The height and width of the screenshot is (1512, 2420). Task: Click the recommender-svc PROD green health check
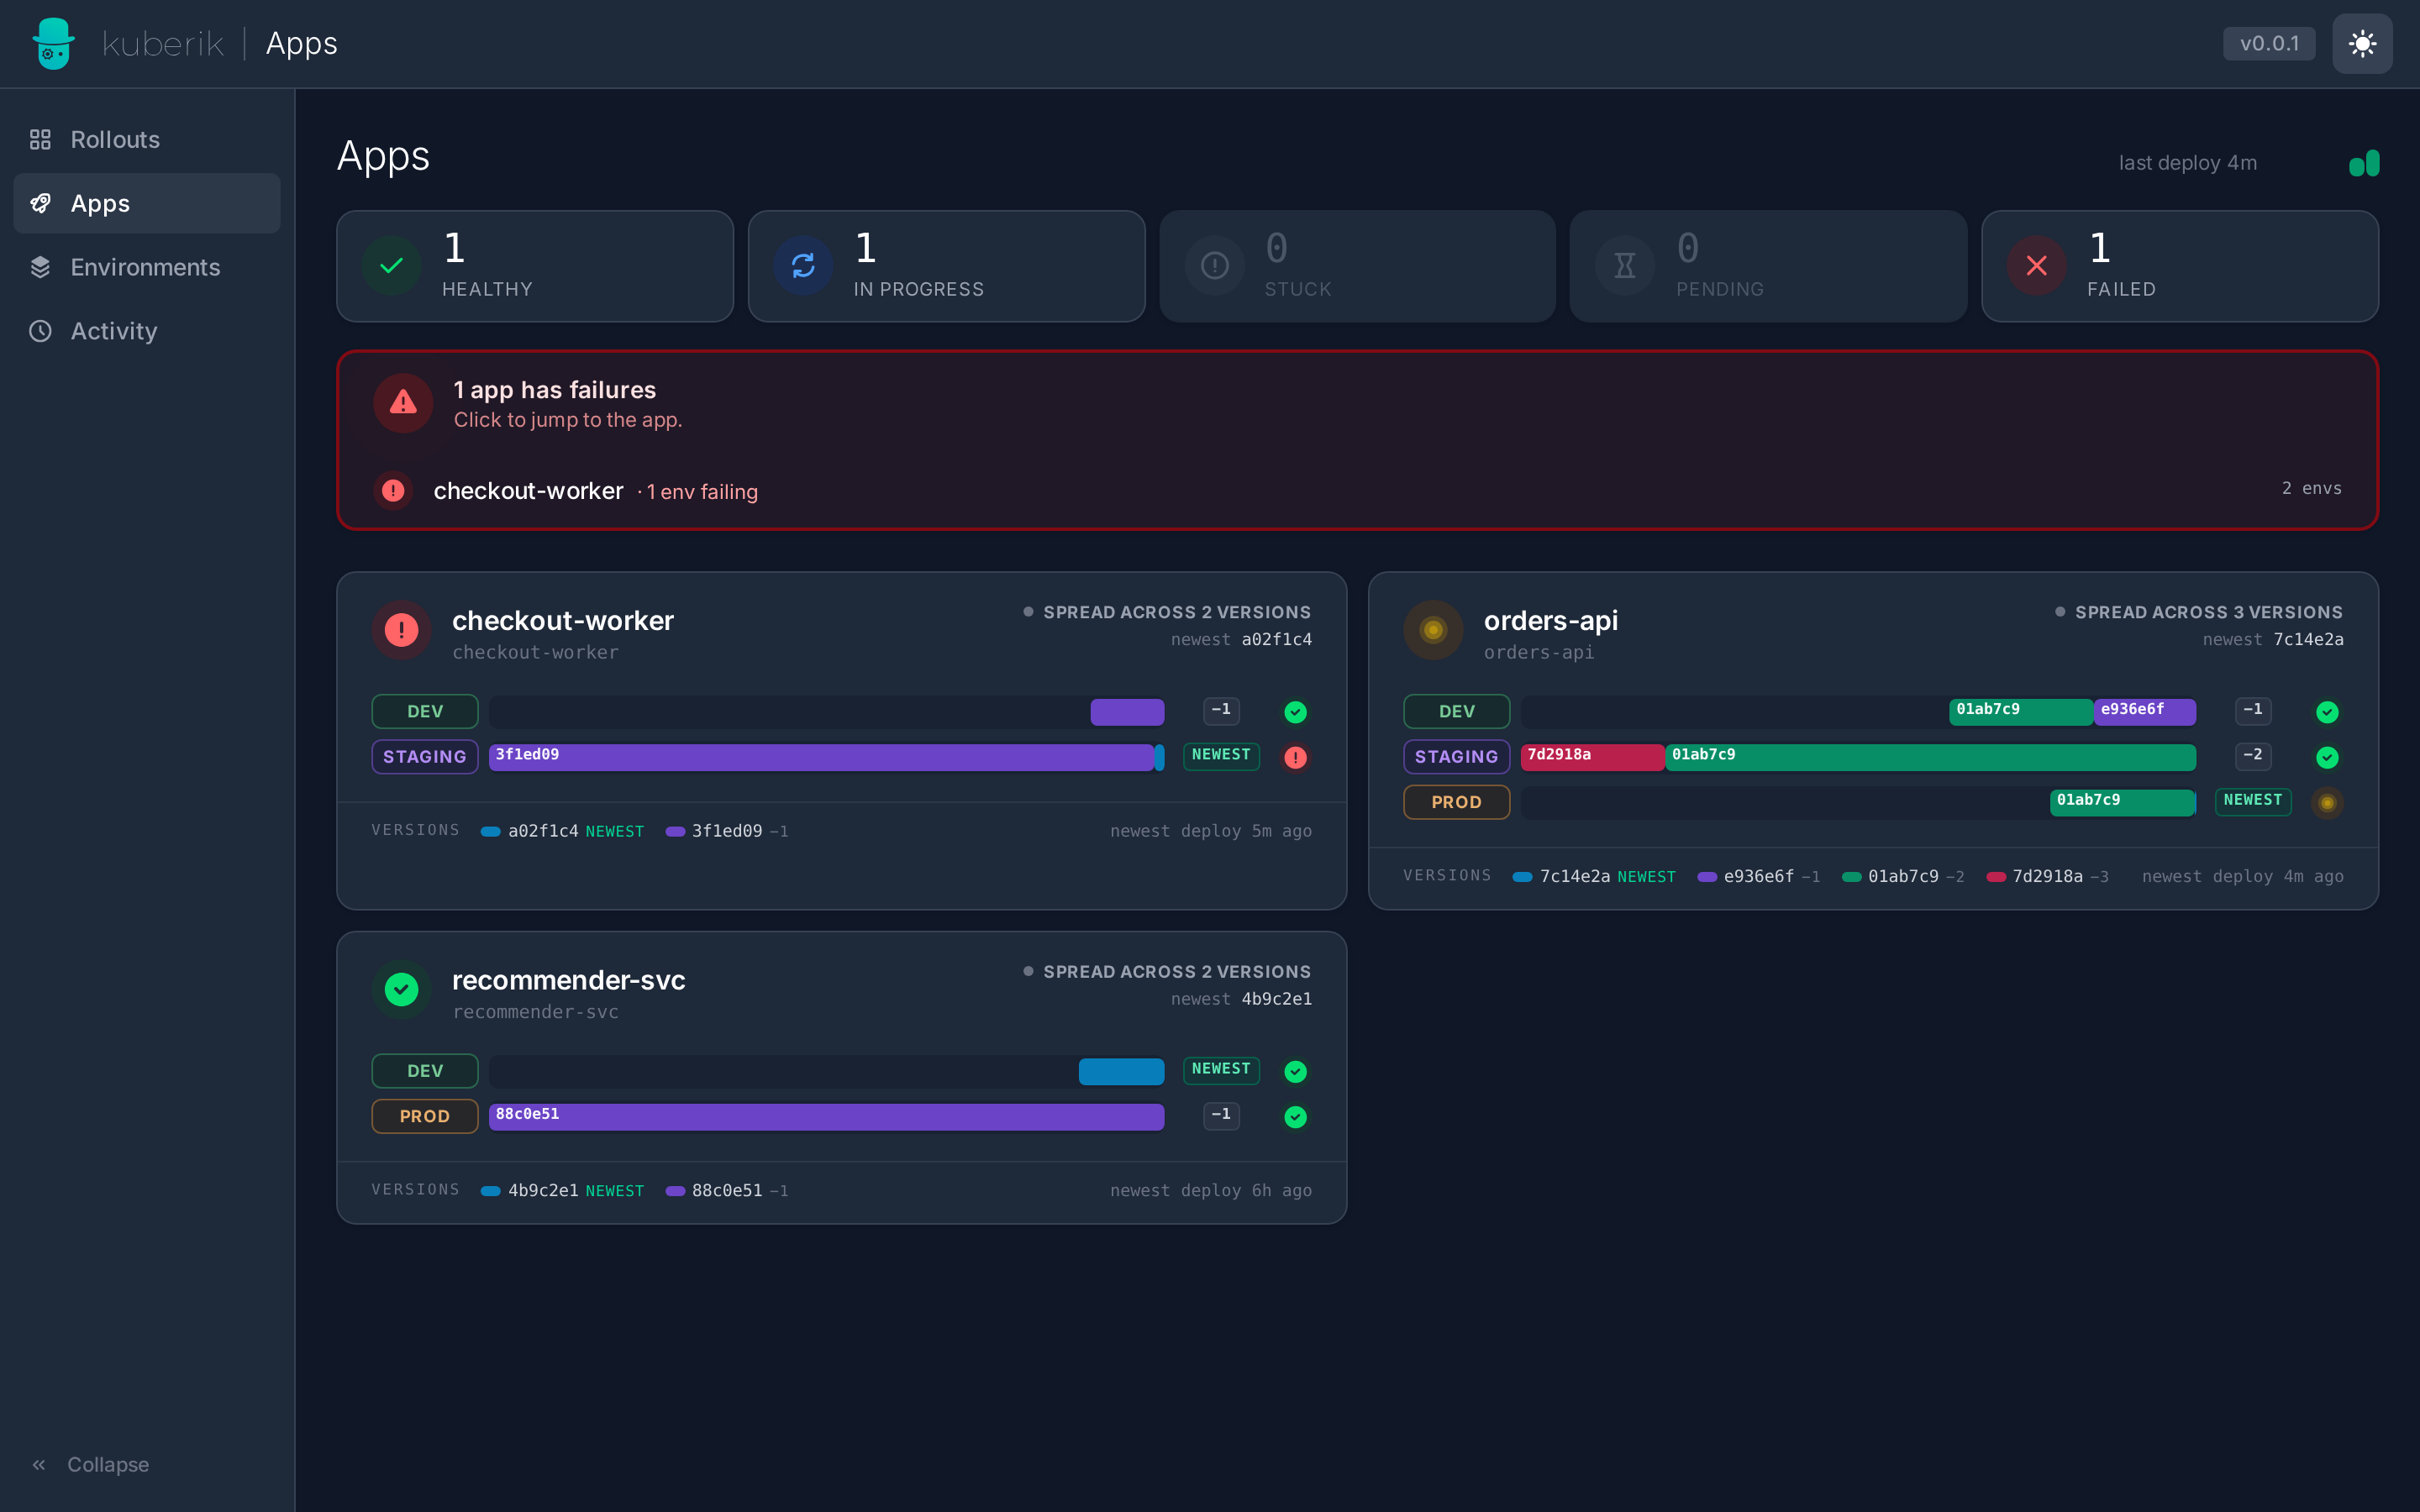1295,1116
